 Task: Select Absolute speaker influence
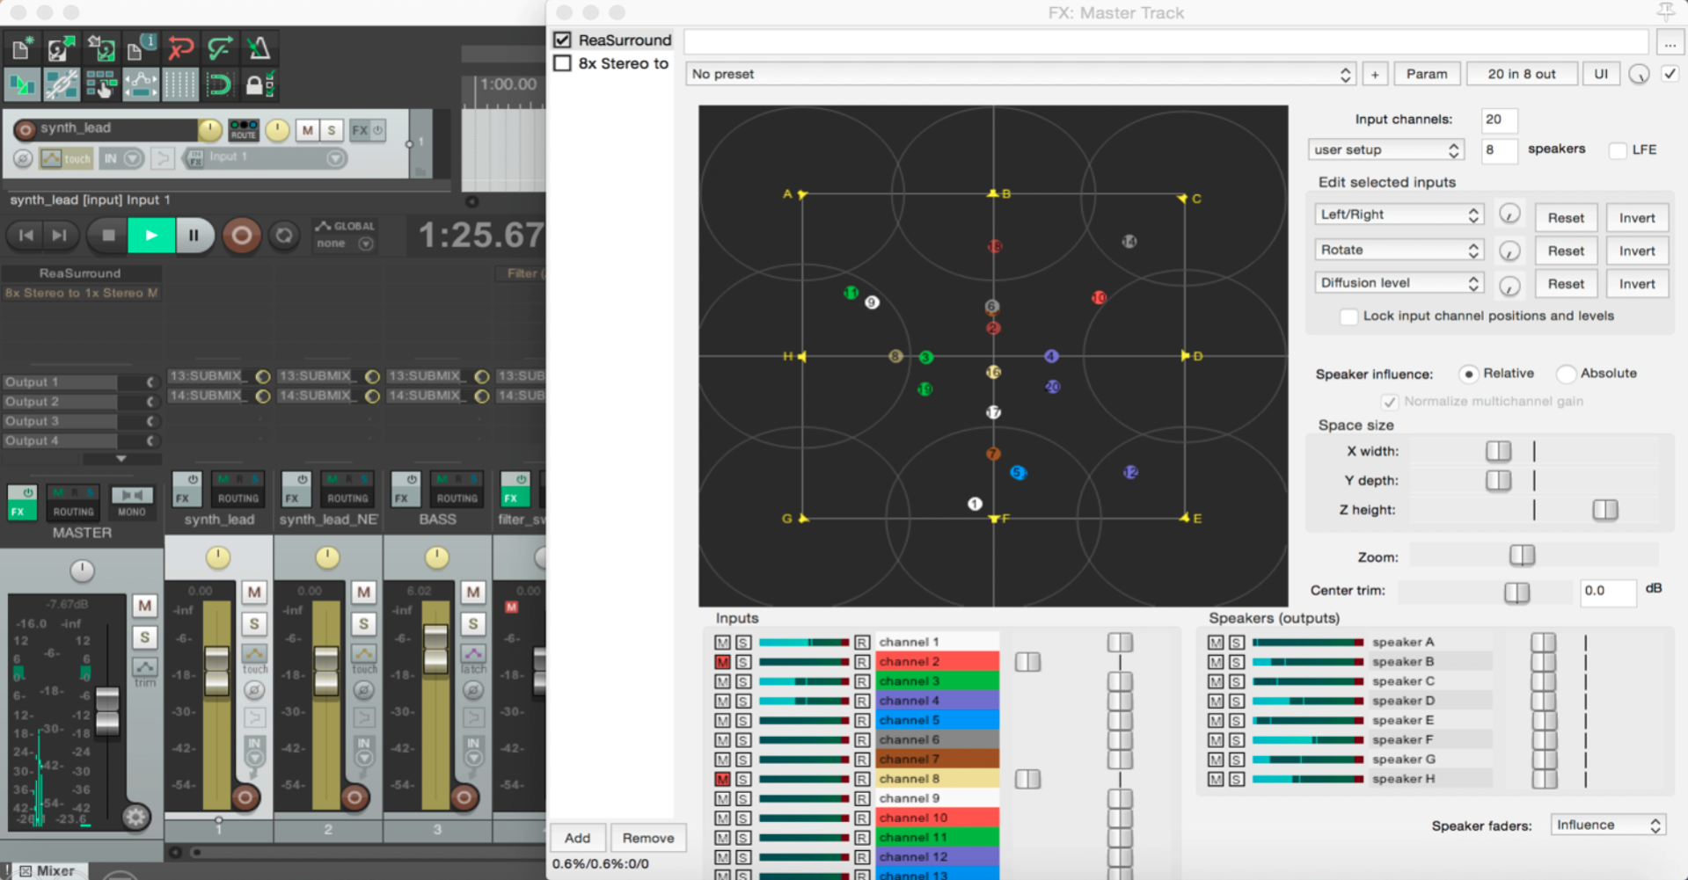coord(1566,374)
